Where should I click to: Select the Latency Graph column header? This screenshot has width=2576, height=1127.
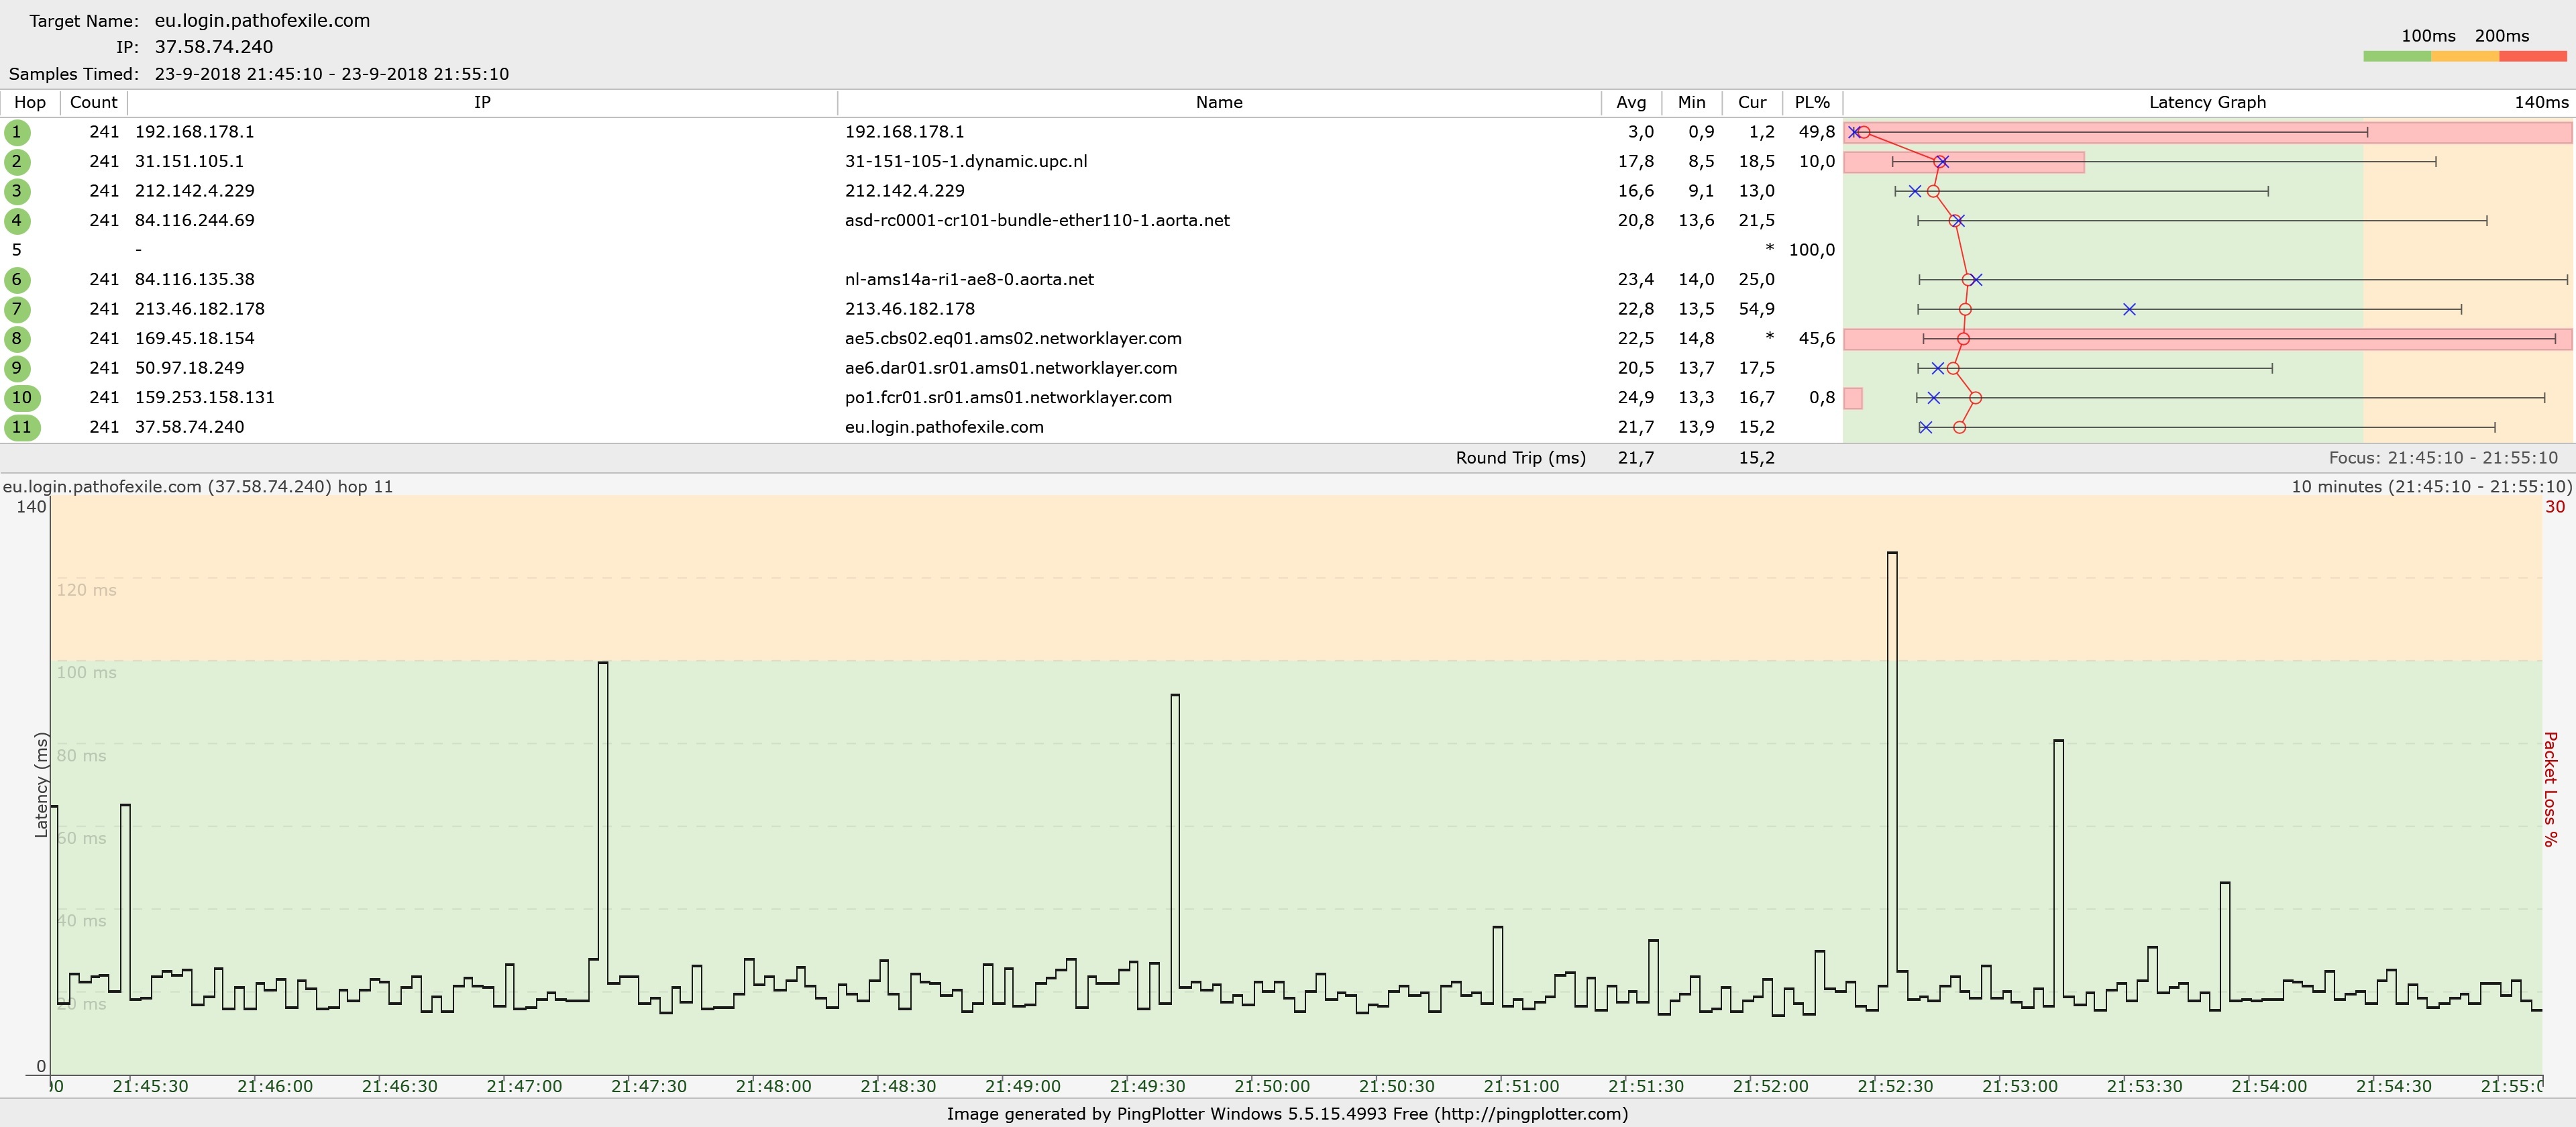pyautogui.click(x=2207, y=102)
